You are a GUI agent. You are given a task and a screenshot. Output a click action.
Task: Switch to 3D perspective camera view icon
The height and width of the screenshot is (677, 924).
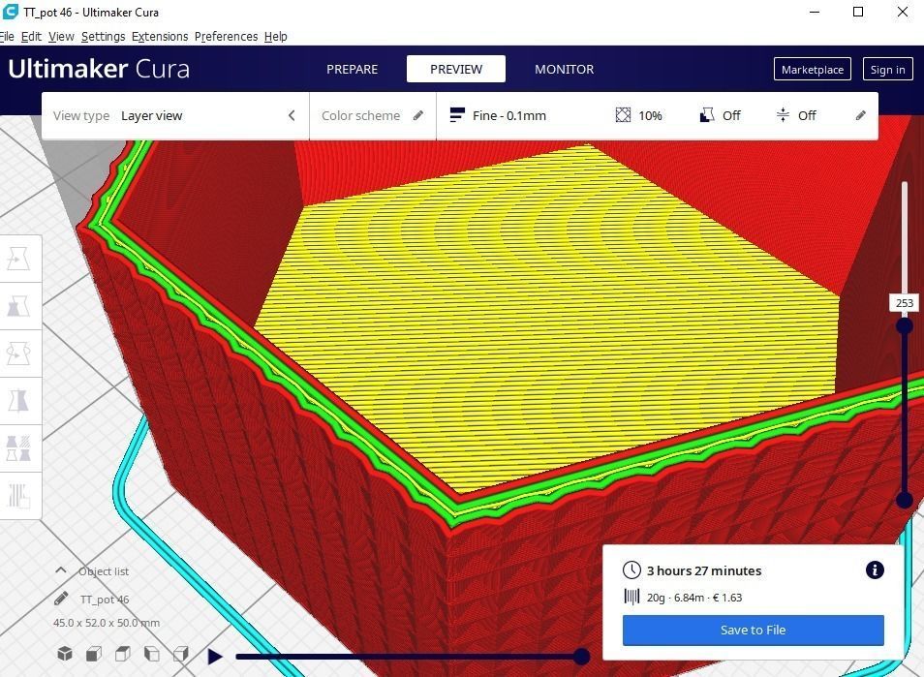65,654
